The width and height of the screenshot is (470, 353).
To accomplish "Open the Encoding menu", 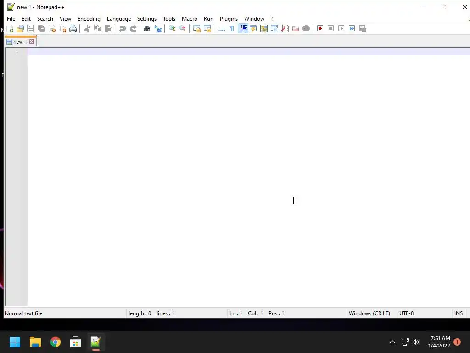I will pos(89,18).
